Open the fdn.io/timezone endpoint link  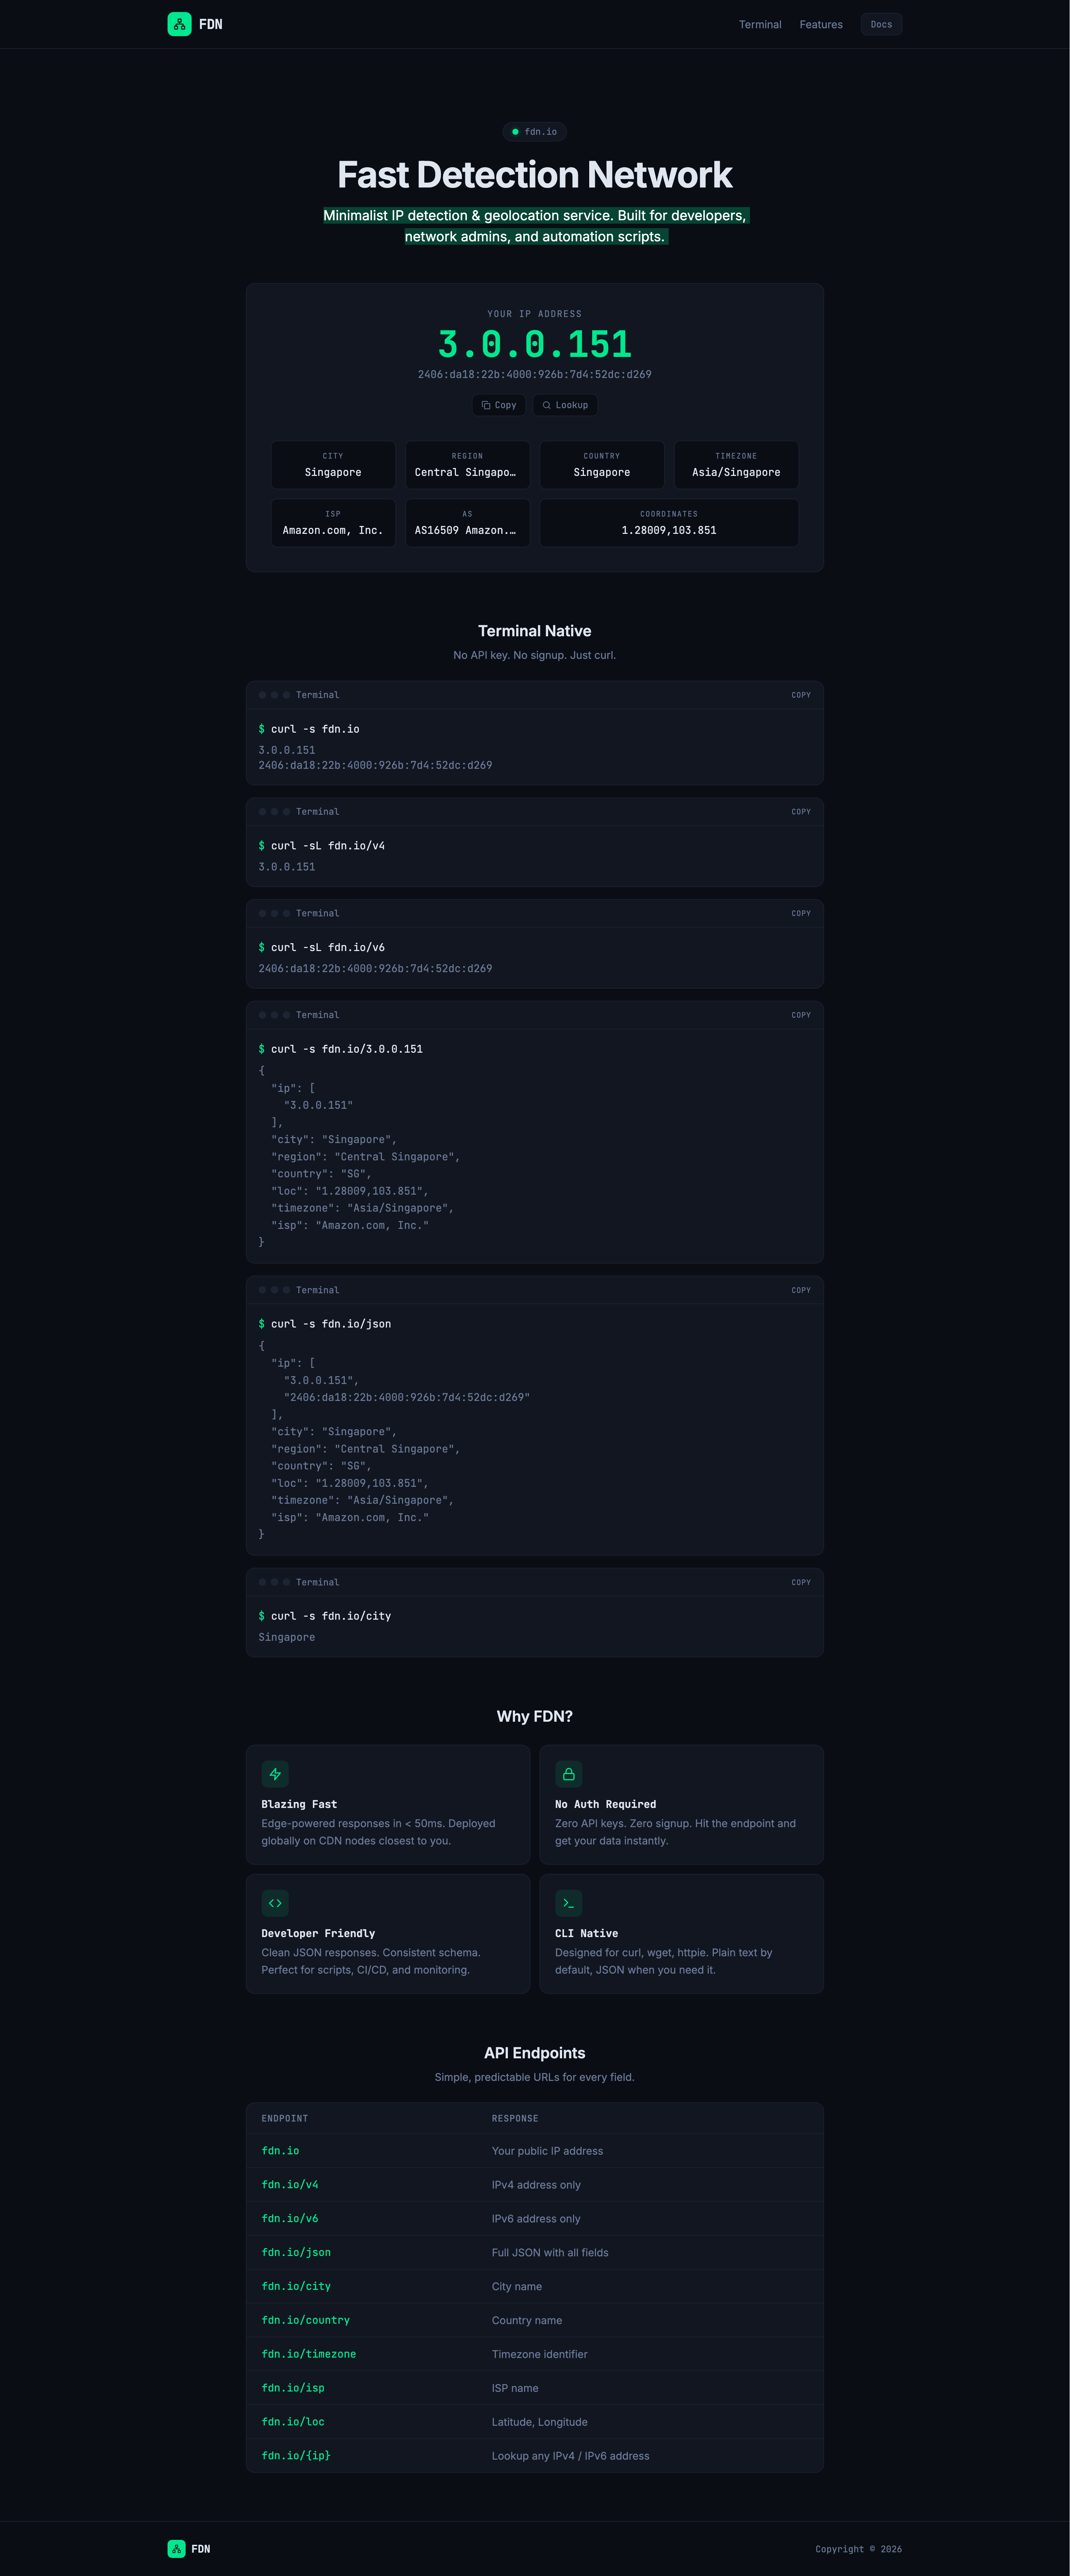pos(309,2354)
